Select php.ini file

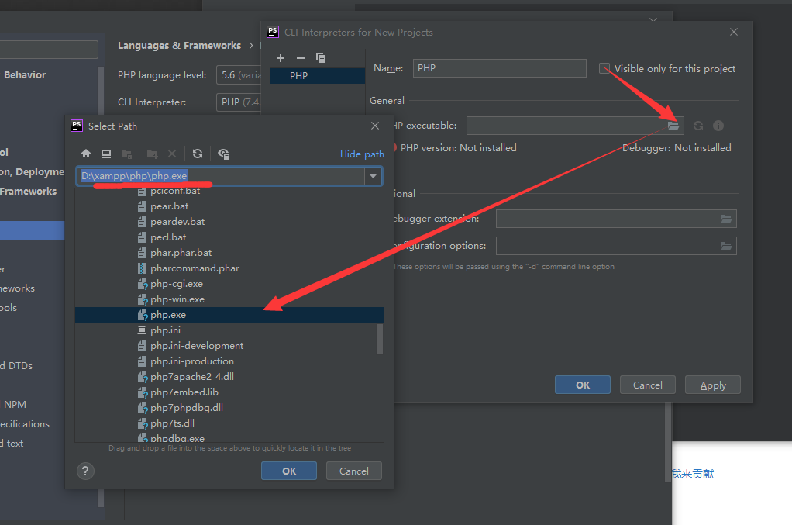click(165, 330)
